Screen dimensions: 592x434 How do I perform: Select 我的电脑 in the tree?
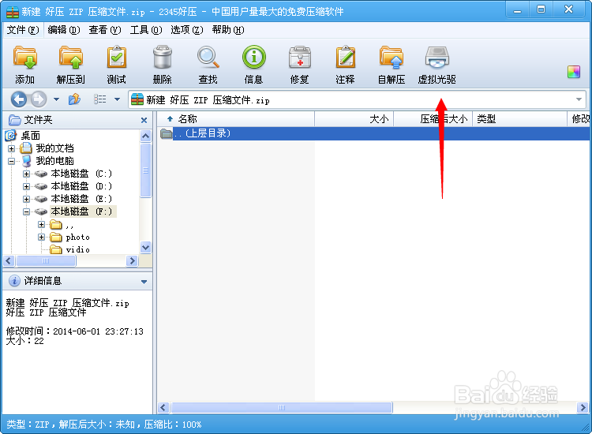(54, 161)
